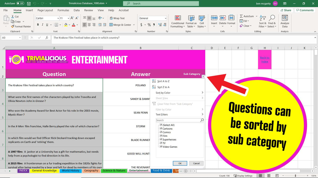Uncheck the Cartoons filter checkbox
The height and width of the screenshot is (178, 318).
click(161, 129)
